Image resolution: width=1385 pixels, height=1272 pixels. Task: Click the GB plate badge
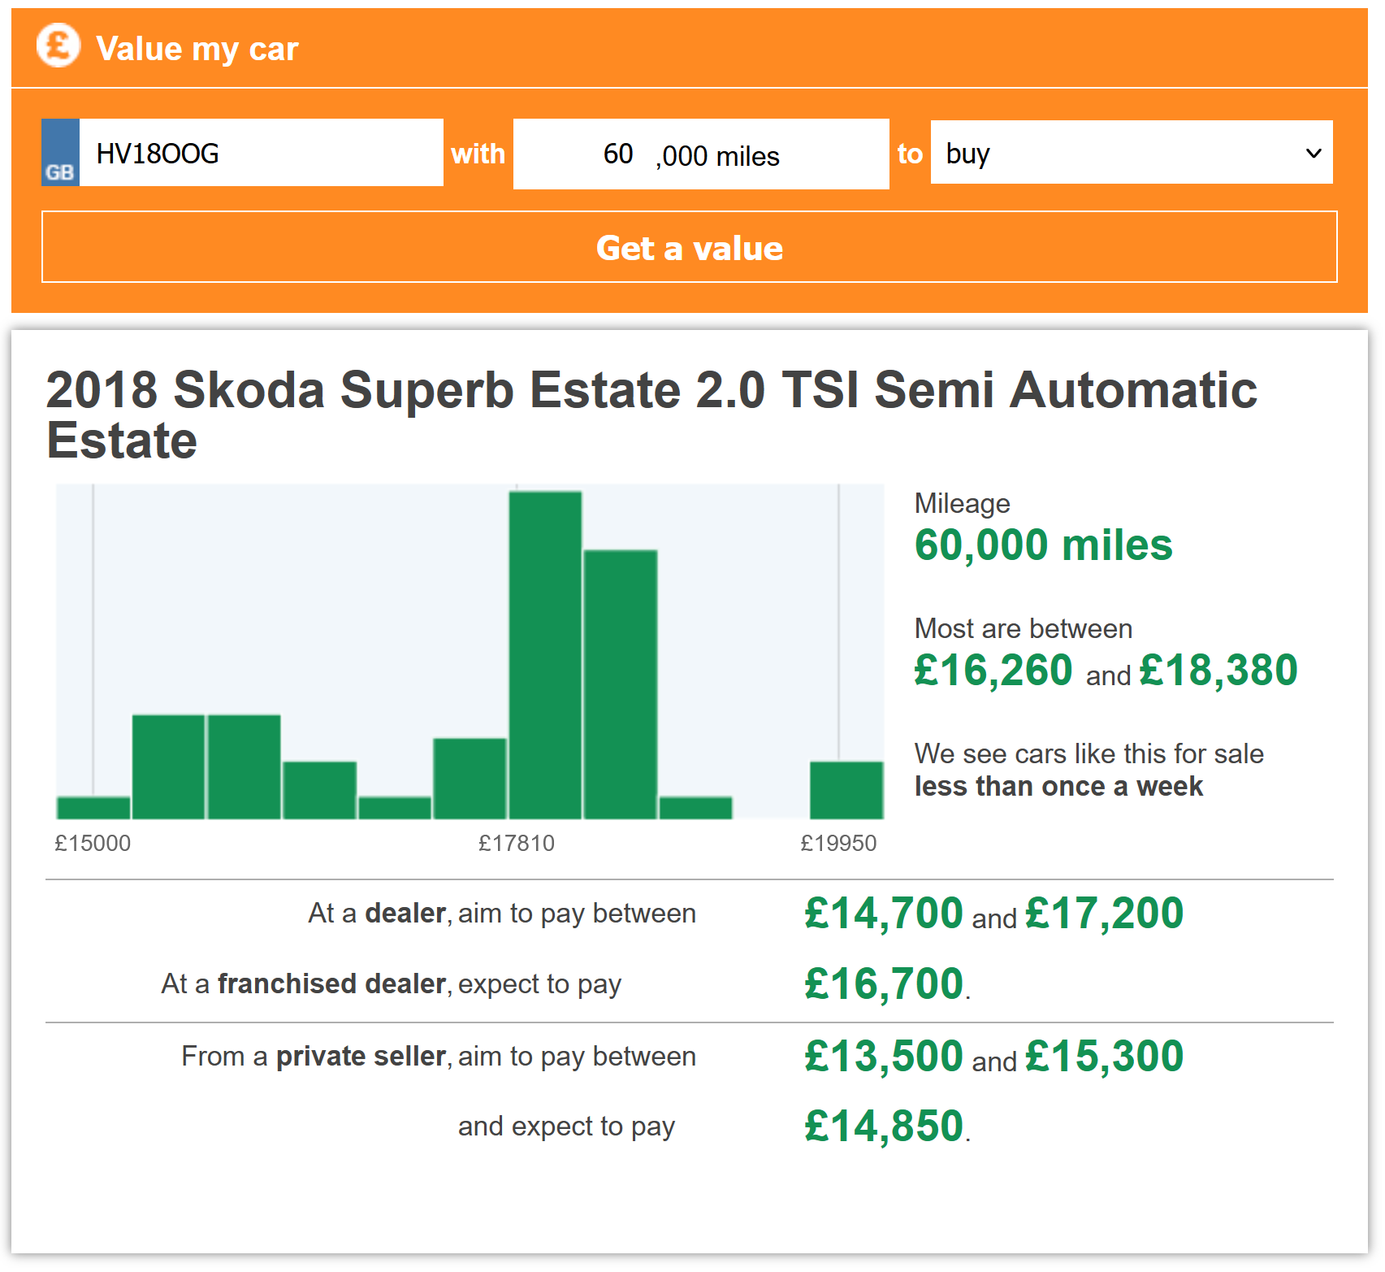pyautogui.click(x=60, y=153)
